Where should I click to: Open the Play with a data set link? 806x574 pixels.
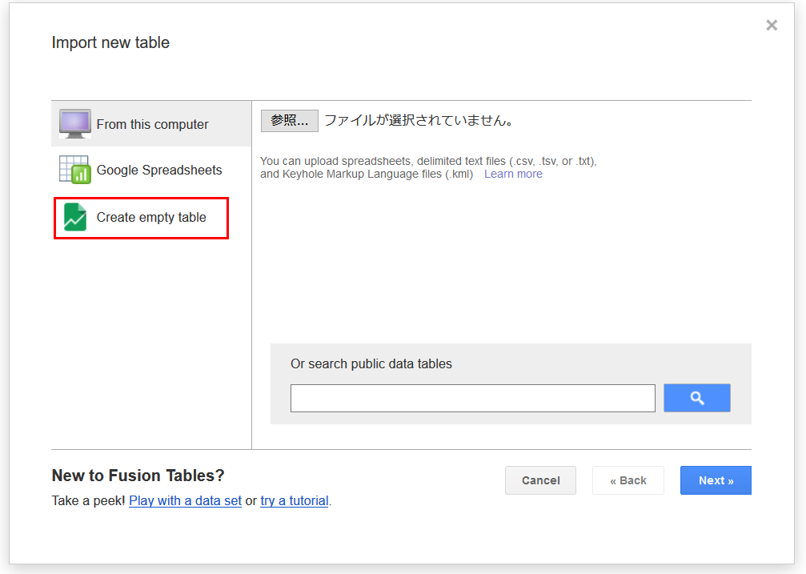[185, 501]
